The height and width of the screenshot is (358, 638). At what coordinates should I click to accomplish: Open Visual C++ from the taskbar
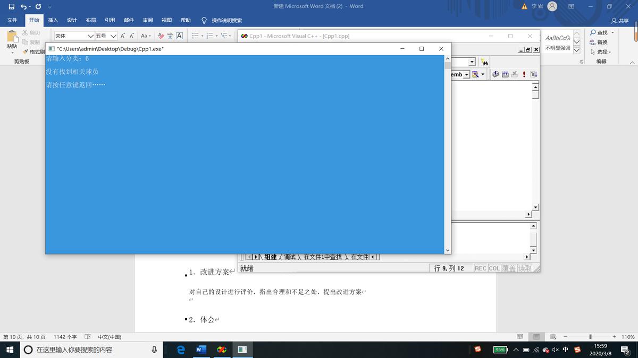[243, 349]
